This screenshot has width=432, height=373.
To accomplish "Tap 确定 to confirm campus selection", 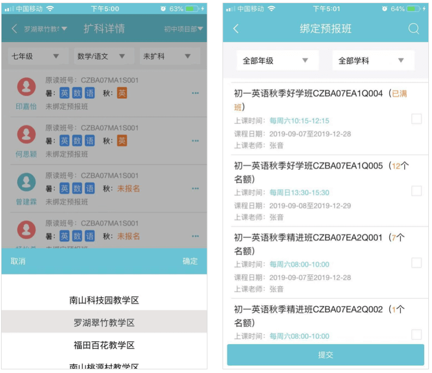I will click(190, 261).
